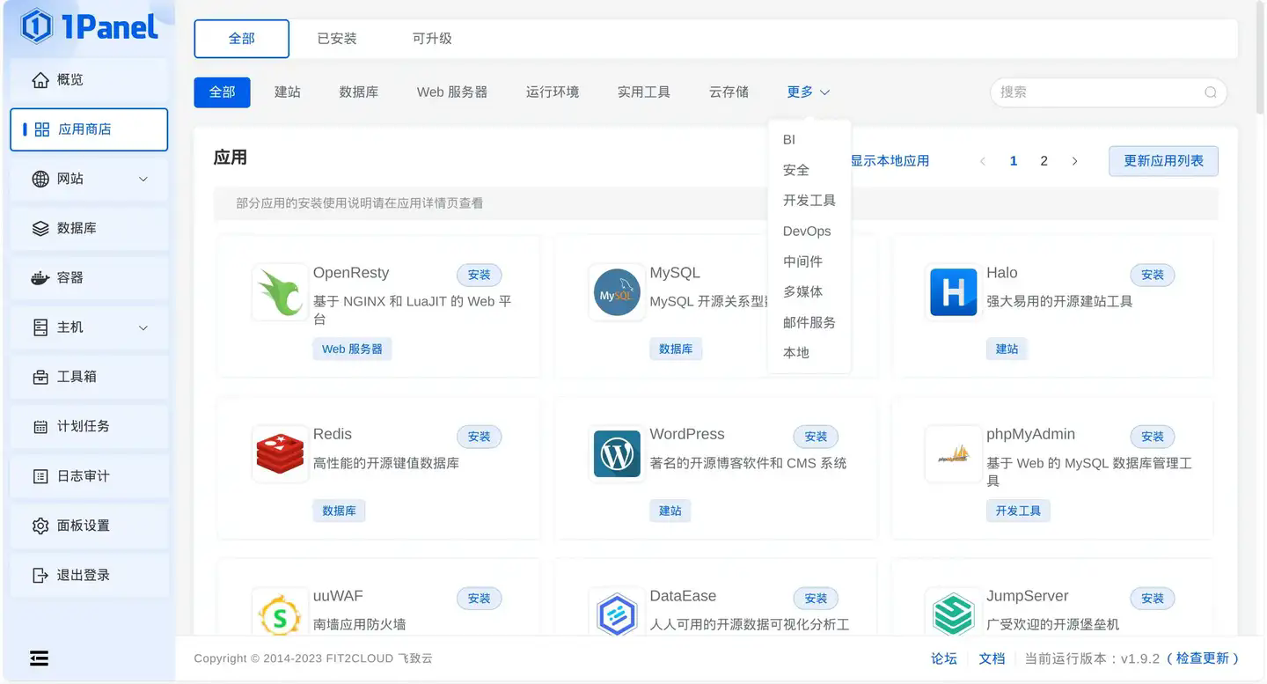This screenshot has width=1267, height=684.
Task: Select 中间件 from the dropdown
Action: tap(809, 261)
